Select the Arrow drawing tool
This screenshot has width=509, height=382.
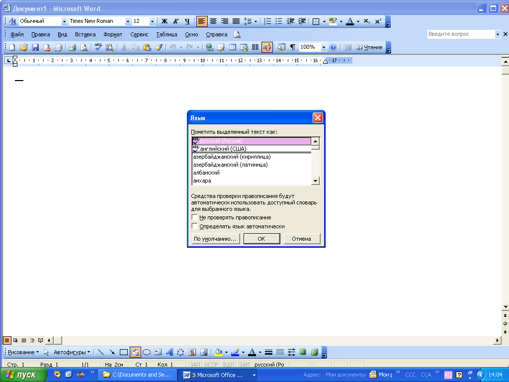pyautogui.click(x=112, y=352)
